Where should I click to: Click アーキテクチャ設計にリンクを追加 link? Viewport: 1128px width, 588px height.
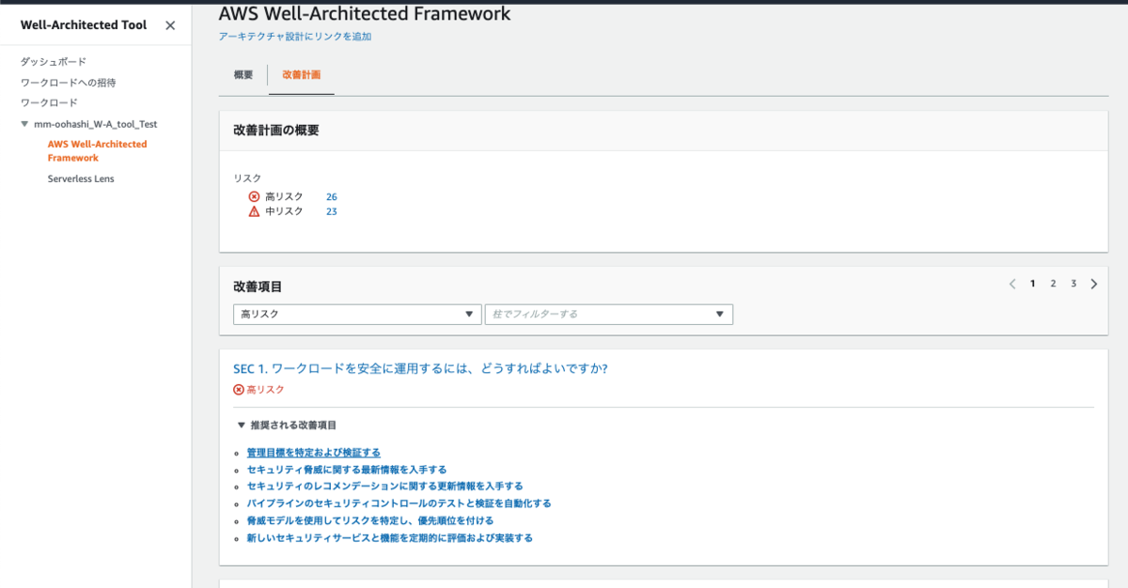(x=295, y=37)
